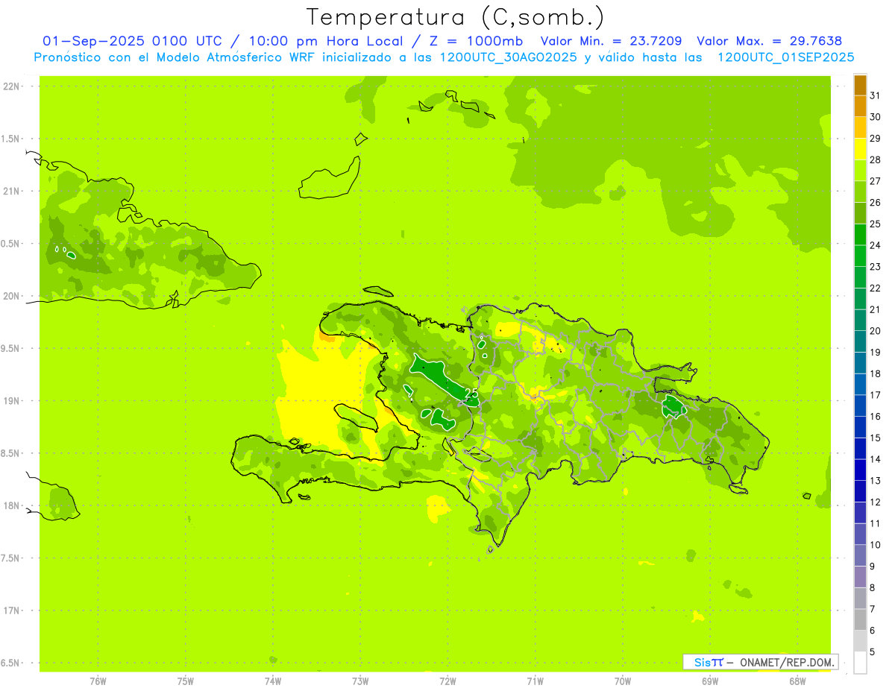Screen dimensions: 895x691
Task: Click the "5" value on the color scale
Action: [x=873, y=651]
